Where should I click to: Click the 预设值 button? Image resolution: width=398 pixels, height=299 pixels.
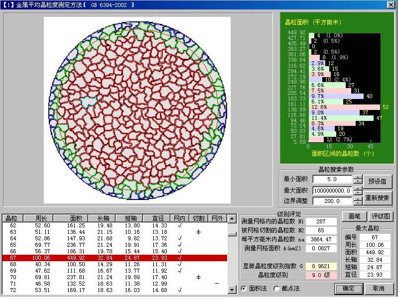(378, 181)
